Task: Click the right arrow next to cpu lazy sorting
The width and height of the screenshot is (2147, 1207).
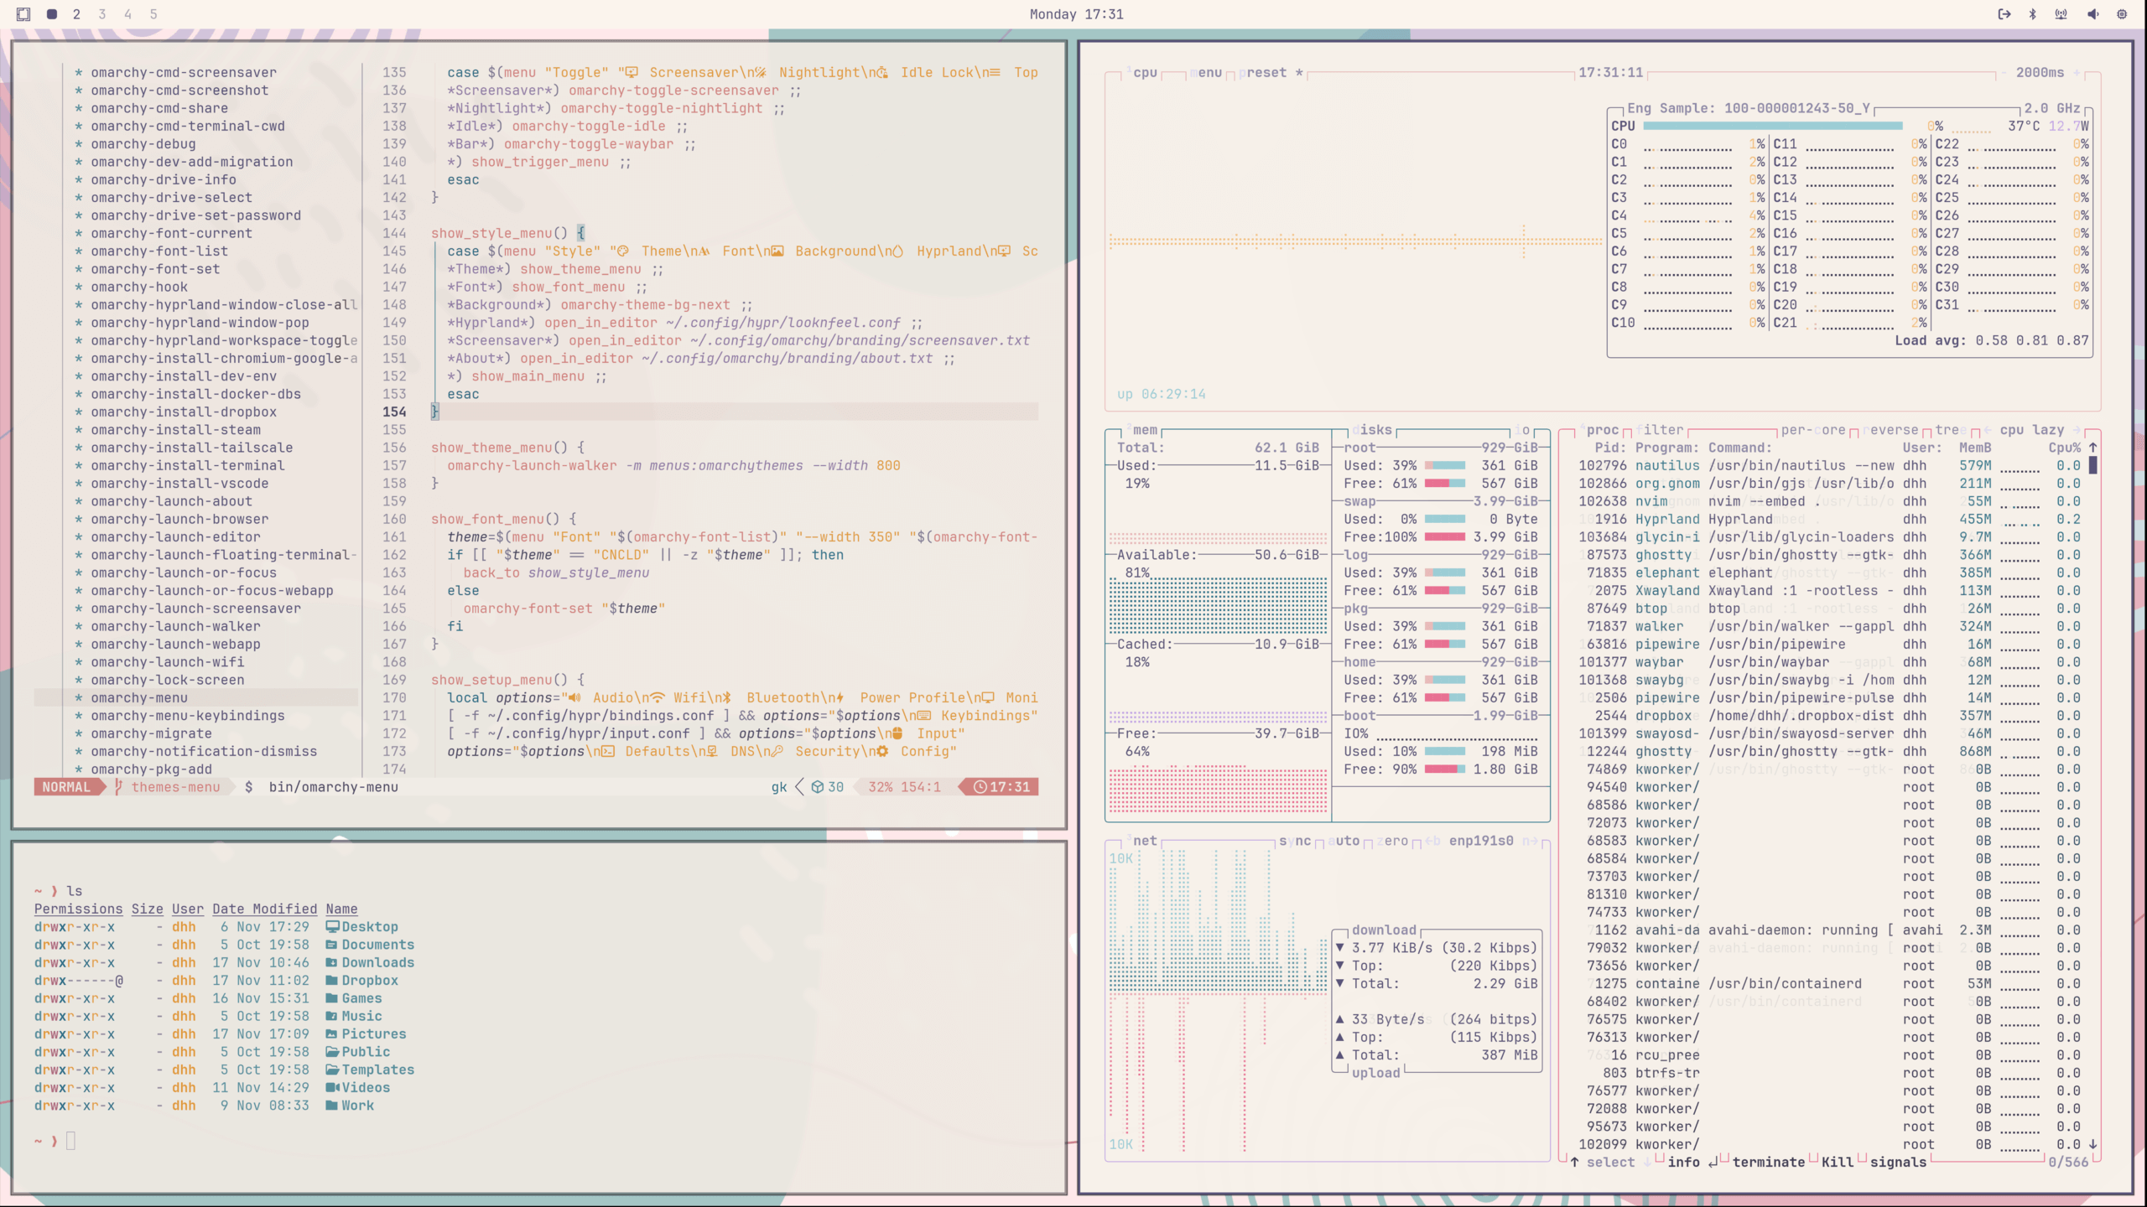Action: pos(2077,430)
